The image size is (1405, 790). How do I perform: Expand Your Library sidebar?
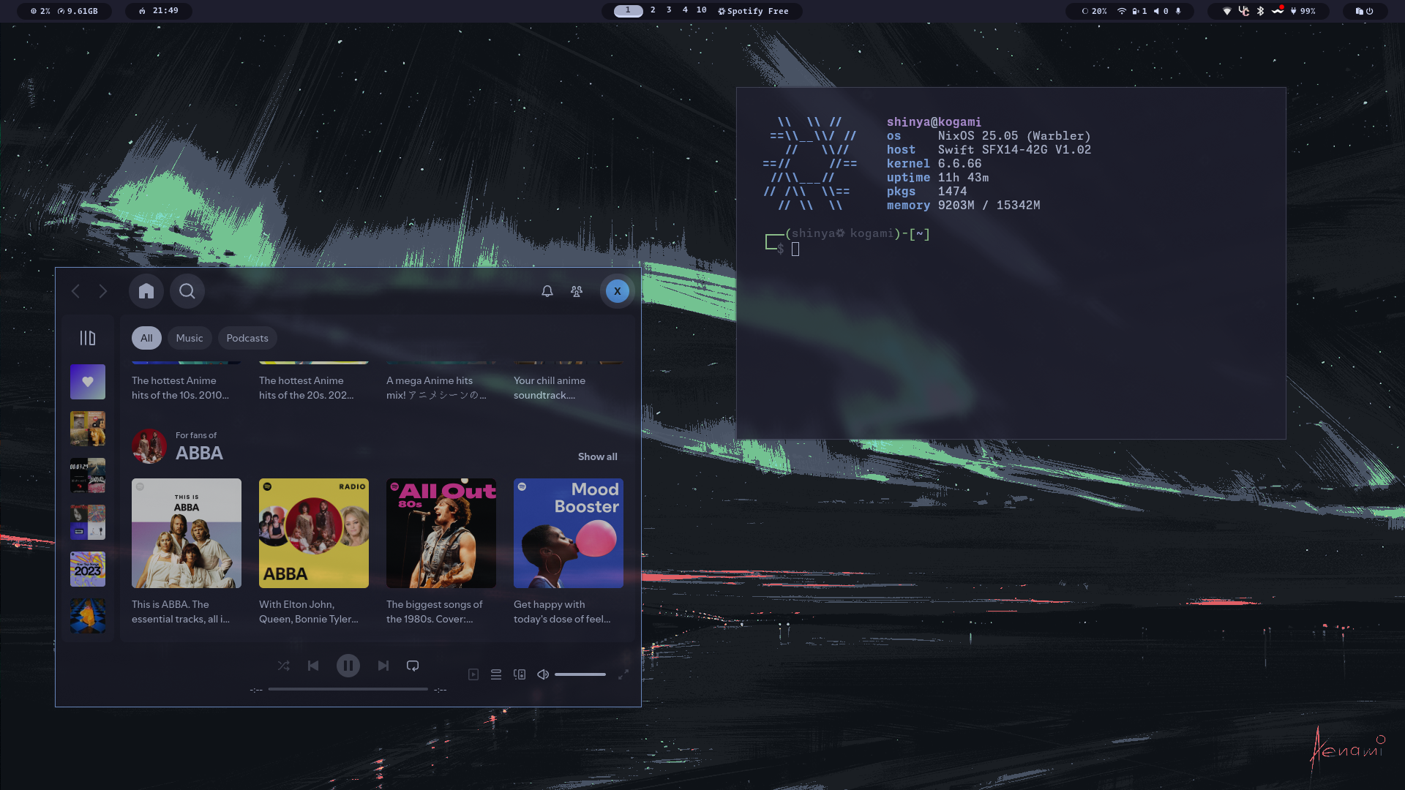tap(88, 338)
